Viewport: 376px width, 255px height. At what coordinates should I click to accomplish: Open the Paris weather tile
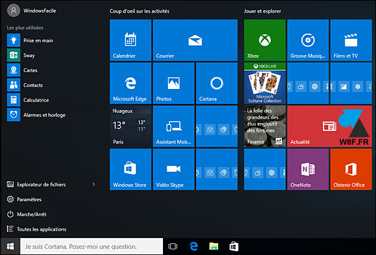coord(130,127)
